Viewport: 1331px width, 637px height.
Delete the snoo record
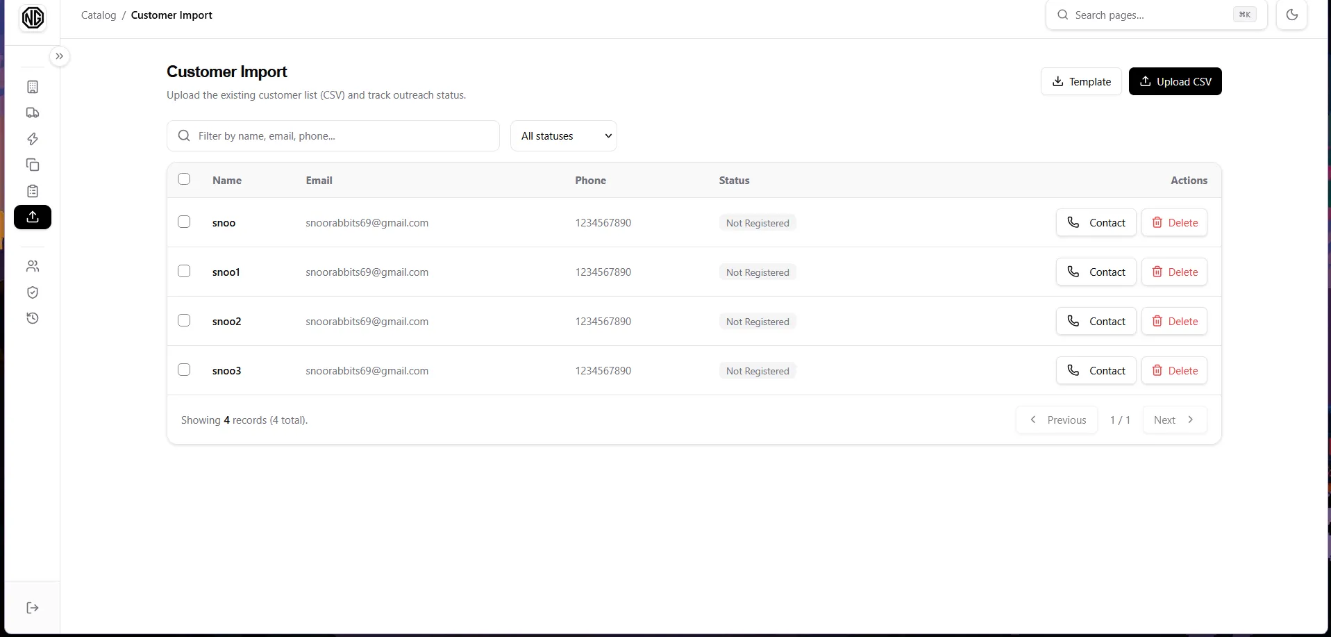click(x=1174, y=222)
